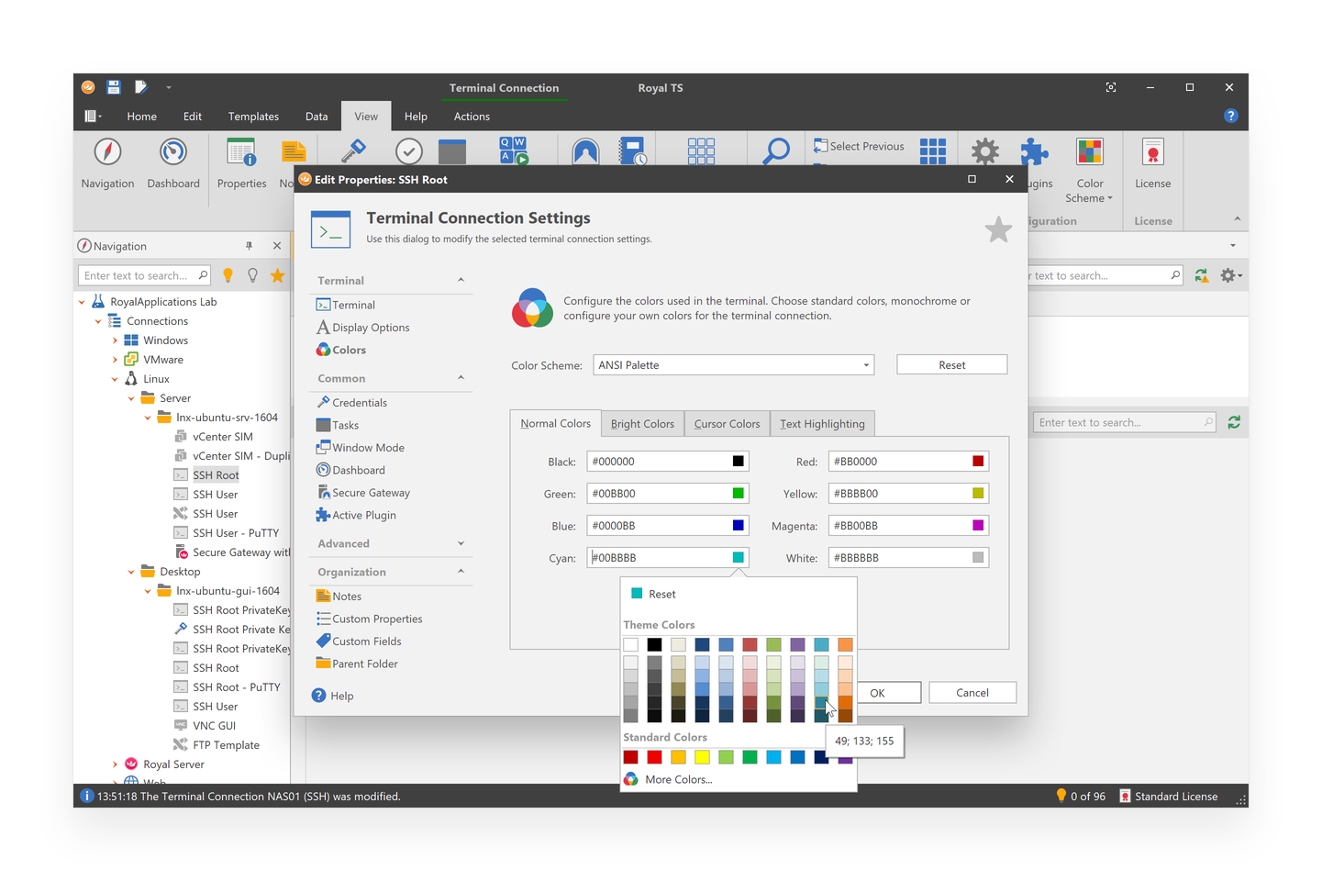
Task: Click the blue help icon in ribbon corner
Action: coord(1230,116)
